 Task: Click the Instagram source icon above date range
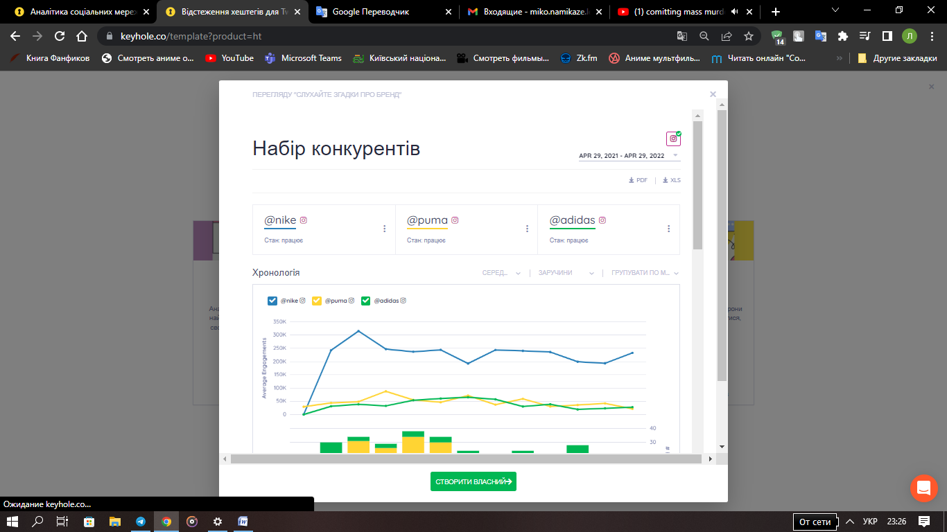673,139
